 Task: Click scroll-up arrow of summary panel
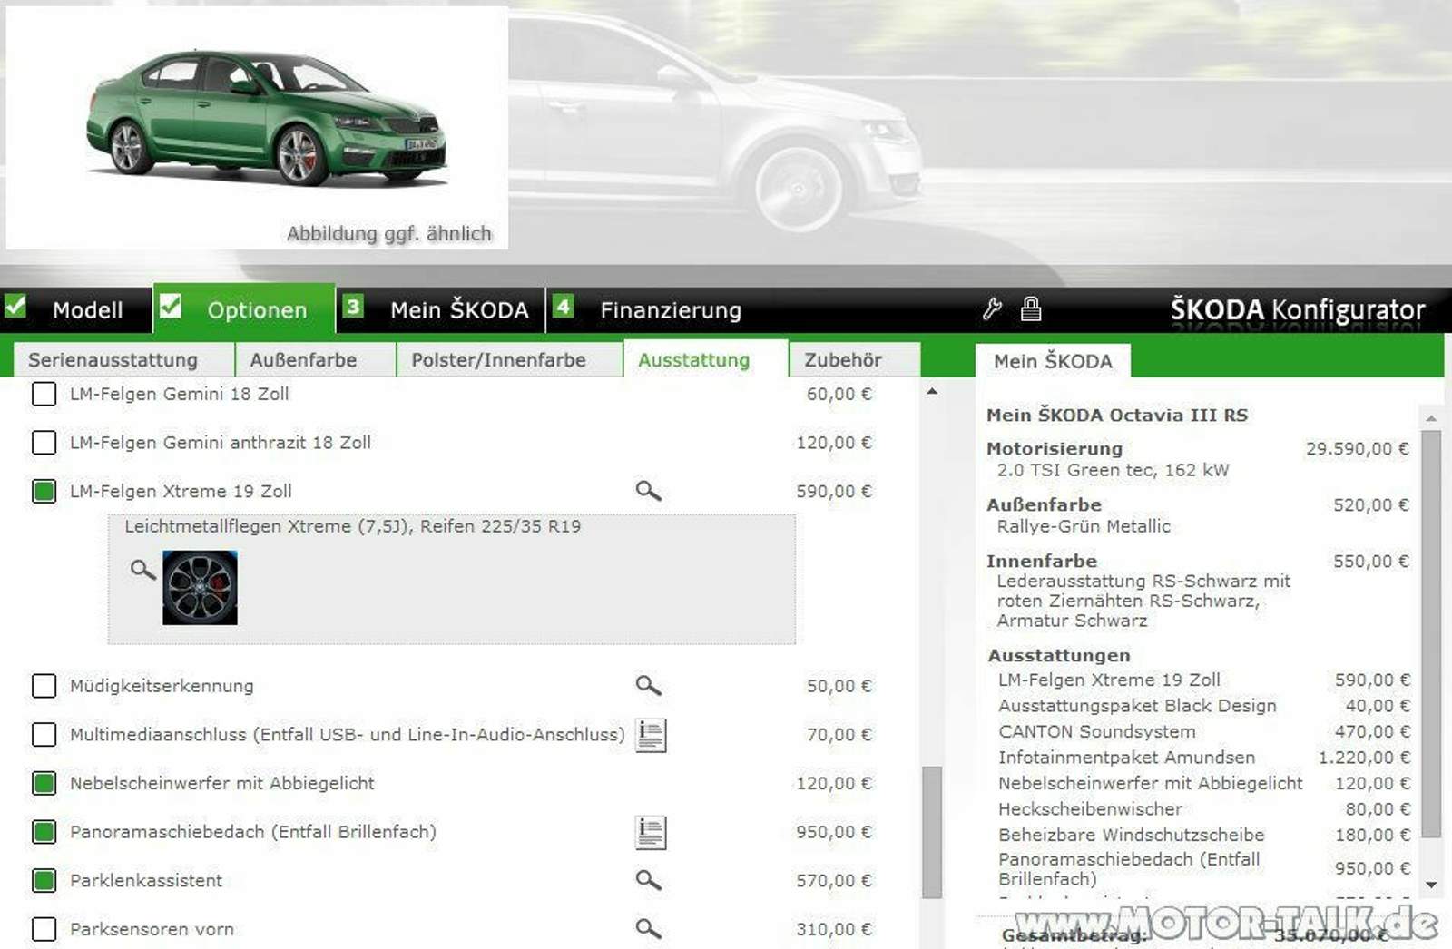[x=1431, y=418]
